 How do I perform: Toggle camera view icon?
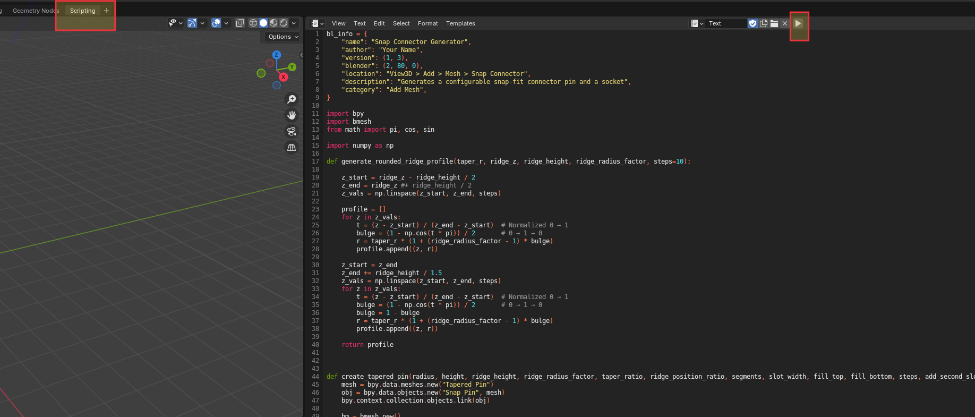tap(292, 131)
